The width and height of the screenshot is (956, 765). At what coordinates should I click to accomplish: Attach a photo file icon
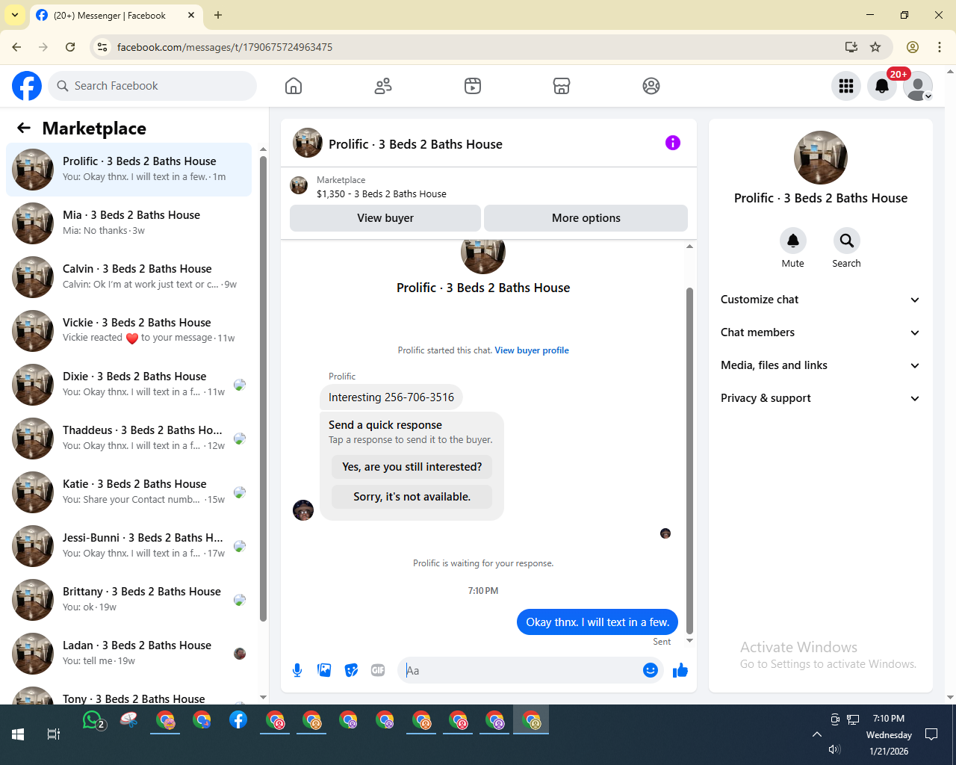tap(324, 670)
